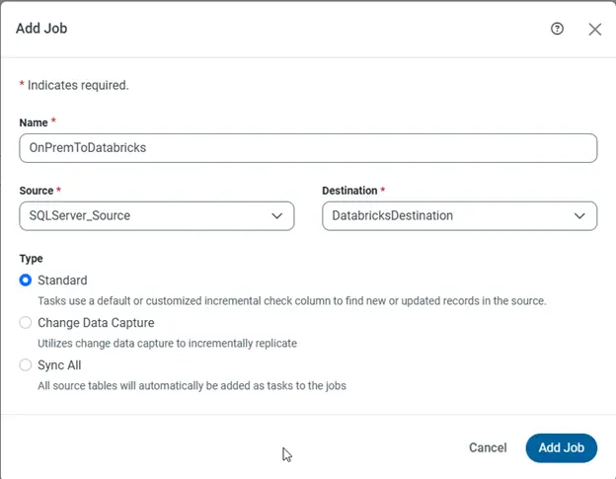Open the help icon in dialog header
The image size is (616, 479).
[557, 29]
